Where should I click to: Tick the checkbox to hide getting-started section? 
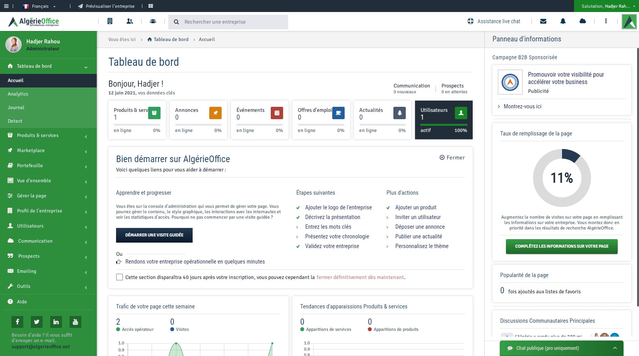coord(120,277)
